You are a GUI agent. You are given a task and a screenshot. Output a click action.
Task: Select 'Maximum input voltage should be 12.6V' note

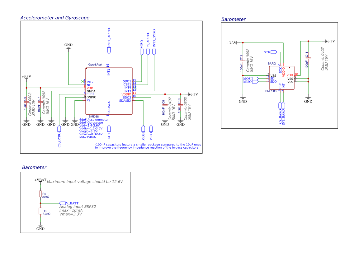point(85,182)
